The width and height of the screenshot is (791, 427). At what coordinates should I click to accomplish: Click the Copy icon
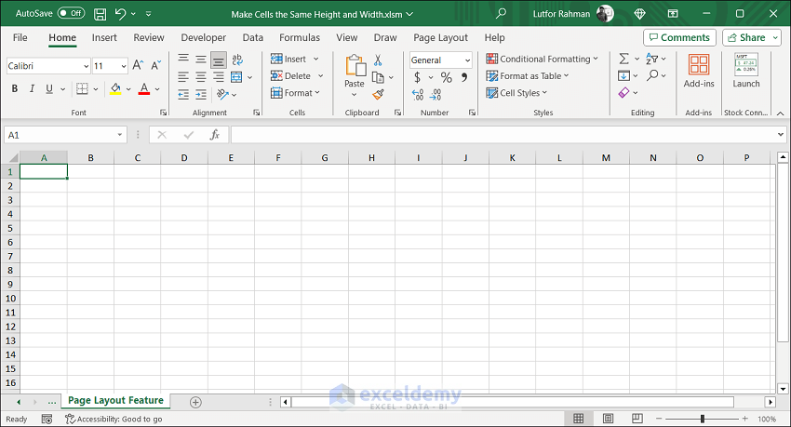coord(378,77)
